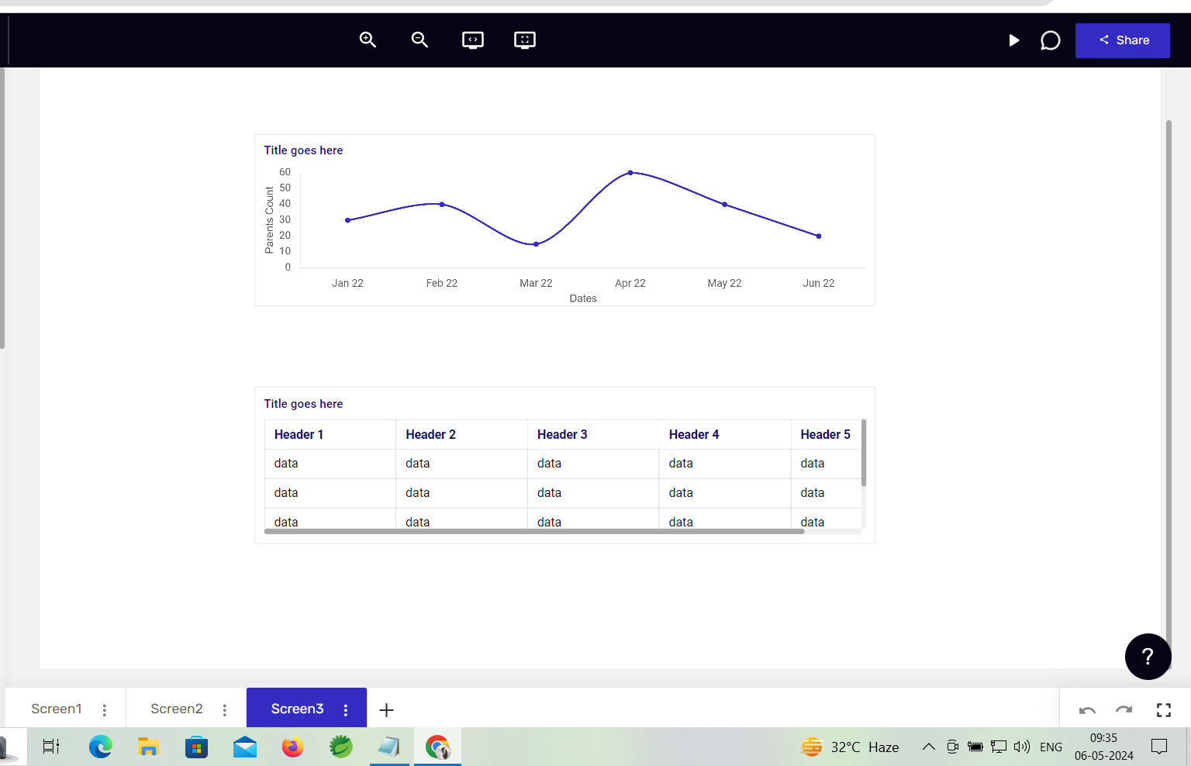Switch to the Screen2 tab
The image size is (1191, 766).
[177, 709]
